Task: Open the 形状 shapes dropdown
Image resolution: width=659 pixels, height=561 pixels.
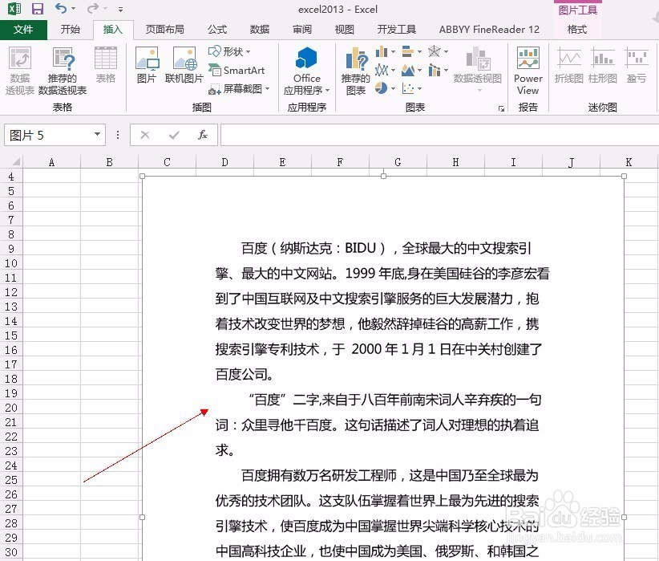Action: 229,51
